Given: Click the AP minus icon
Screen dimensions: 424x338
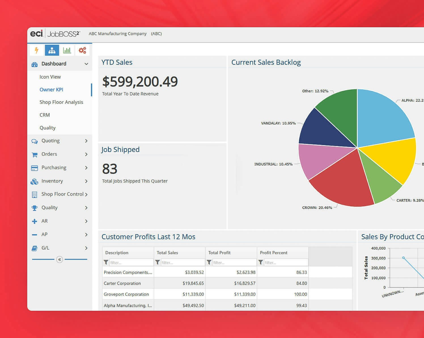Looking at the screenshot, I should 35,235.
